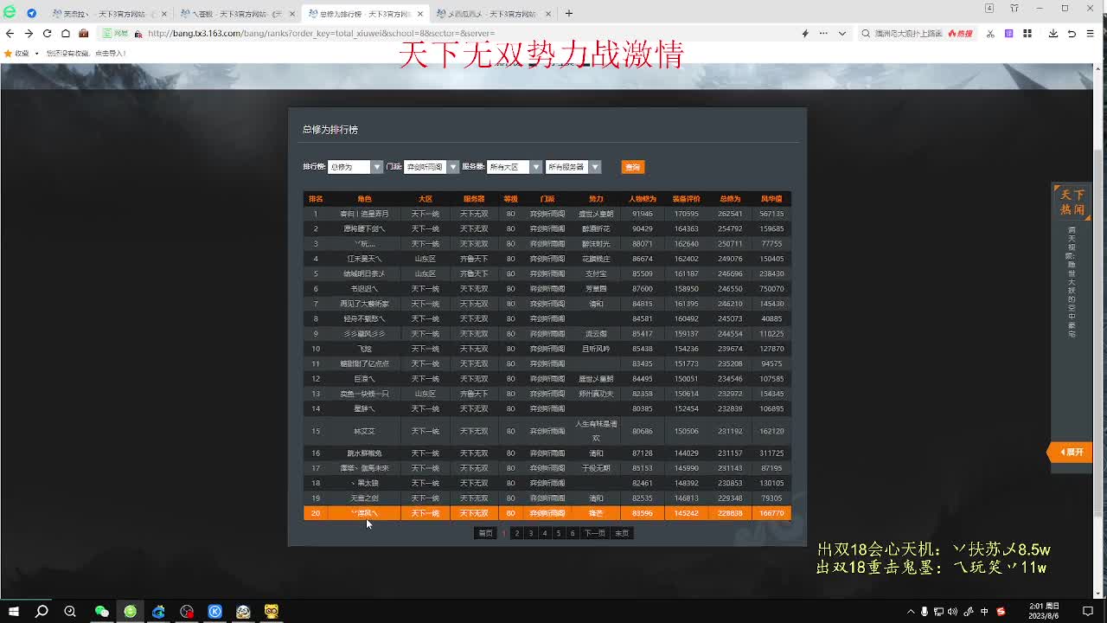Open the green 360 browser taskbar icon
This screenshot has height=623, width=1107.
click(x=130, y=611)
